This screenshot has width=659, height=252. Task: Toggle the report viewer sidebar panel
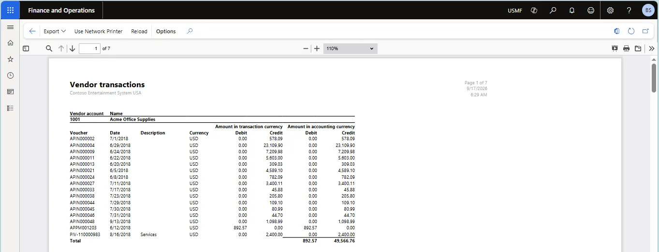[x=26, y=49]
